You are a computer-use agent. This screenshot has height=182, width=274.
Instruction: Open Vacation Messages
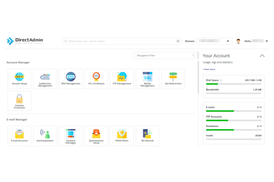tap(71, 136)
